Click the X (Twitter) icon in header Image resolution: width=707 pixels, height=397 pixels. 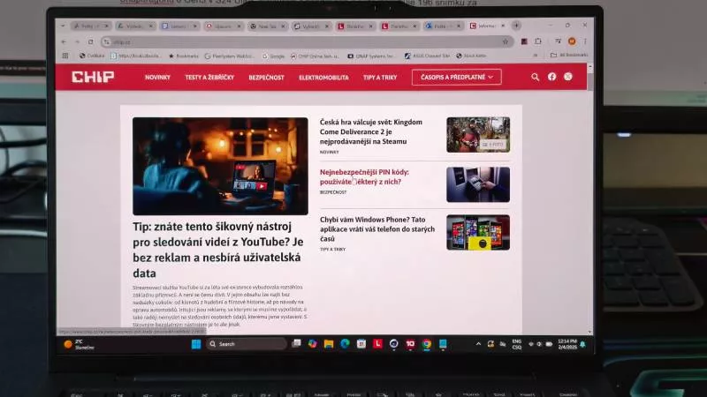click(567, 77)
